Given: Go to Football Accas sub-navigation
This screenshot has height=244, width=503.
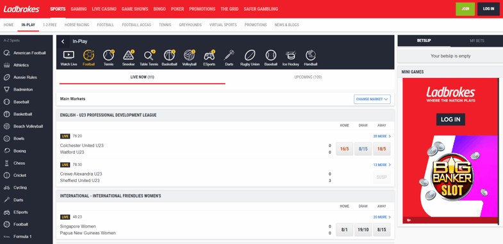Looking at the screenshot, I should pos(136,25).
